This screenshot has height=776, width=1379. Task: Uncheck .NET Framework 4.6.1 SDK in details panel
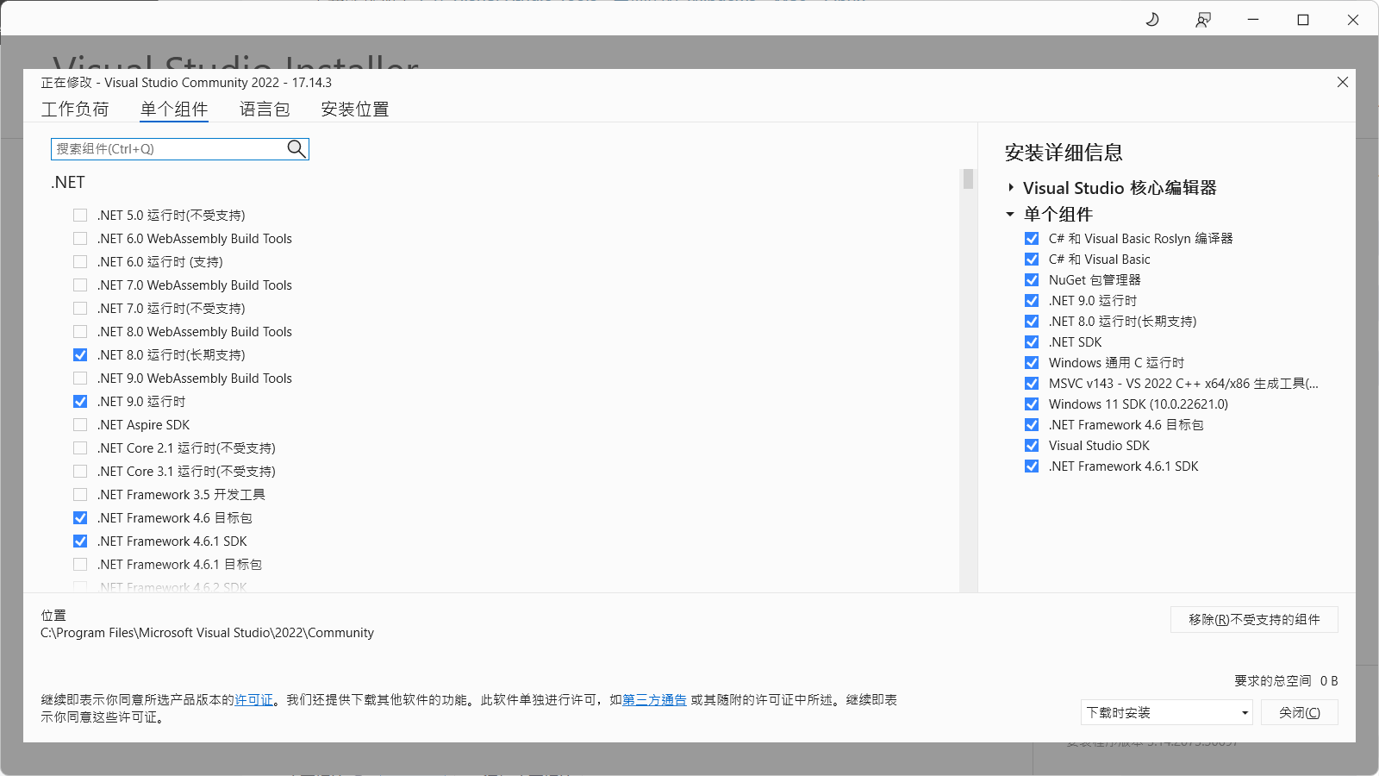[1032, 466]
